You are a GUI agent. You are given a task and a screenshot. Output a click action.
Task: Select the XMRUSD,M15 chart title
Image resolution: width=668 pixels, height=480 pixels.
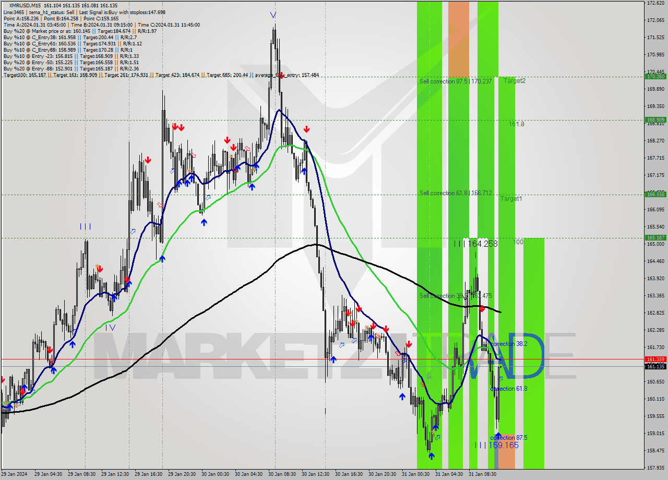click(25, 5)
